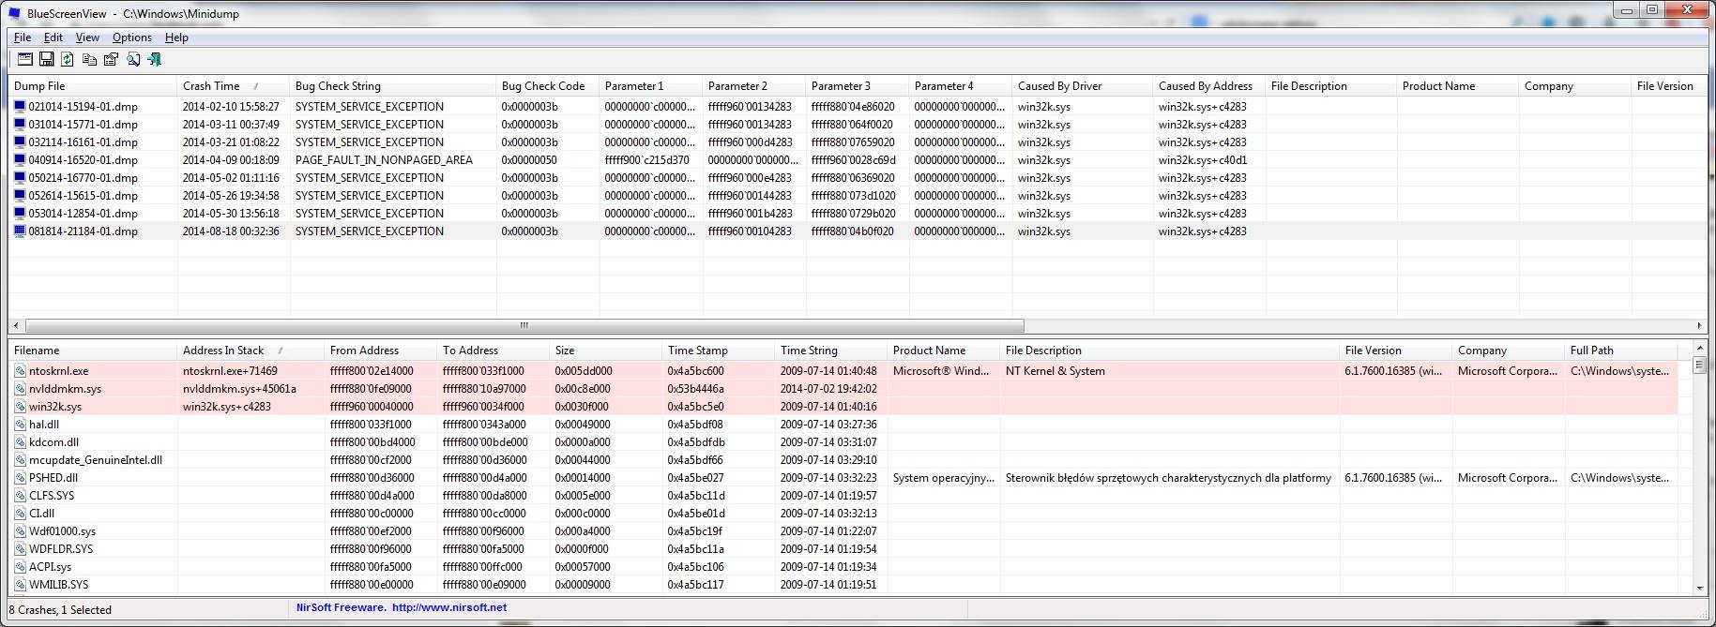Click the Save Selected Items floppy icon
1716x627 pixels.
click(x=46, y=59)
